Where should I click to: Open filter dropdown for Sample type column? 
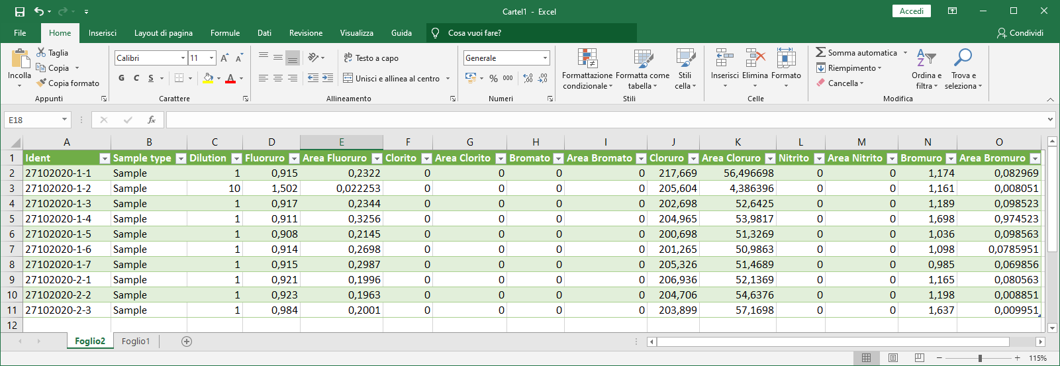tap(181, 158)
